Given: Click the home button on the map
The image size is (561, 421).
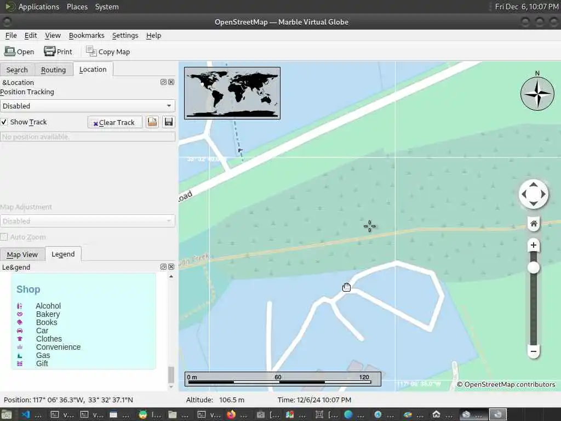Looking at the screenshot, I should click(534, 224).
